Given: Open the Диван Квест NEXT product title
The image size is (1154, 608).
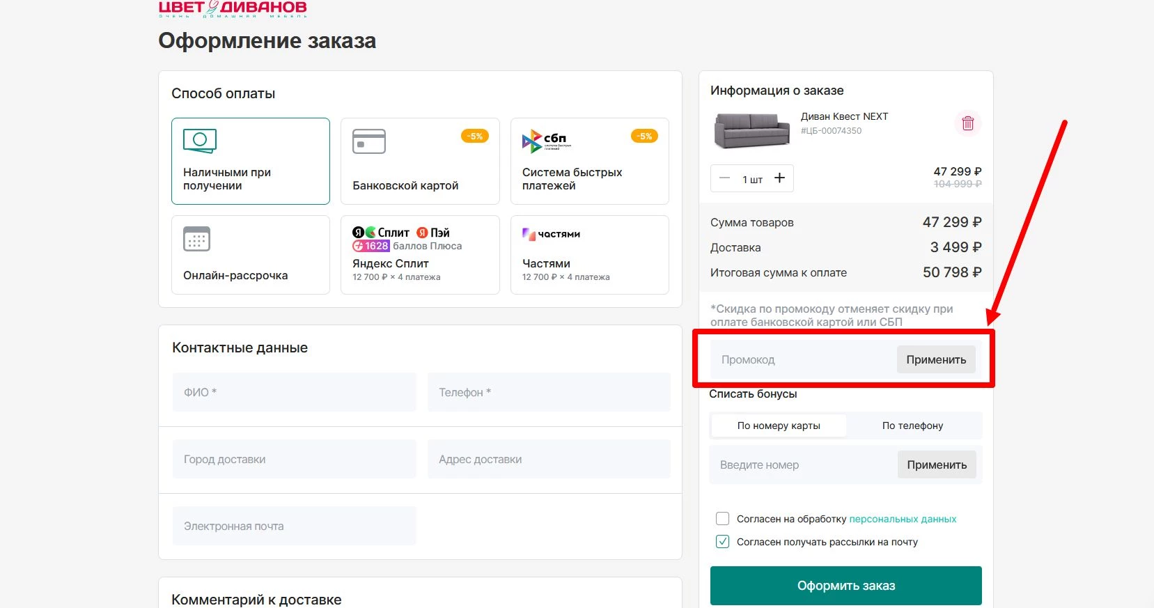Looking at the screenshot, I should 844,116.
